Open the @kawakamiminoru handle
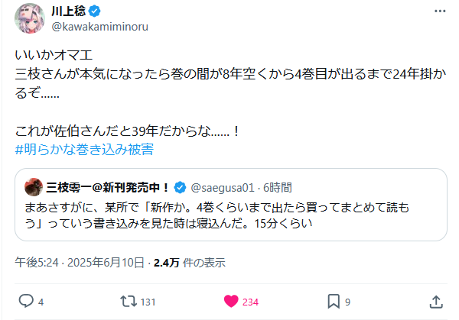Viewport: 459px width, 320px height. [96, 28]
